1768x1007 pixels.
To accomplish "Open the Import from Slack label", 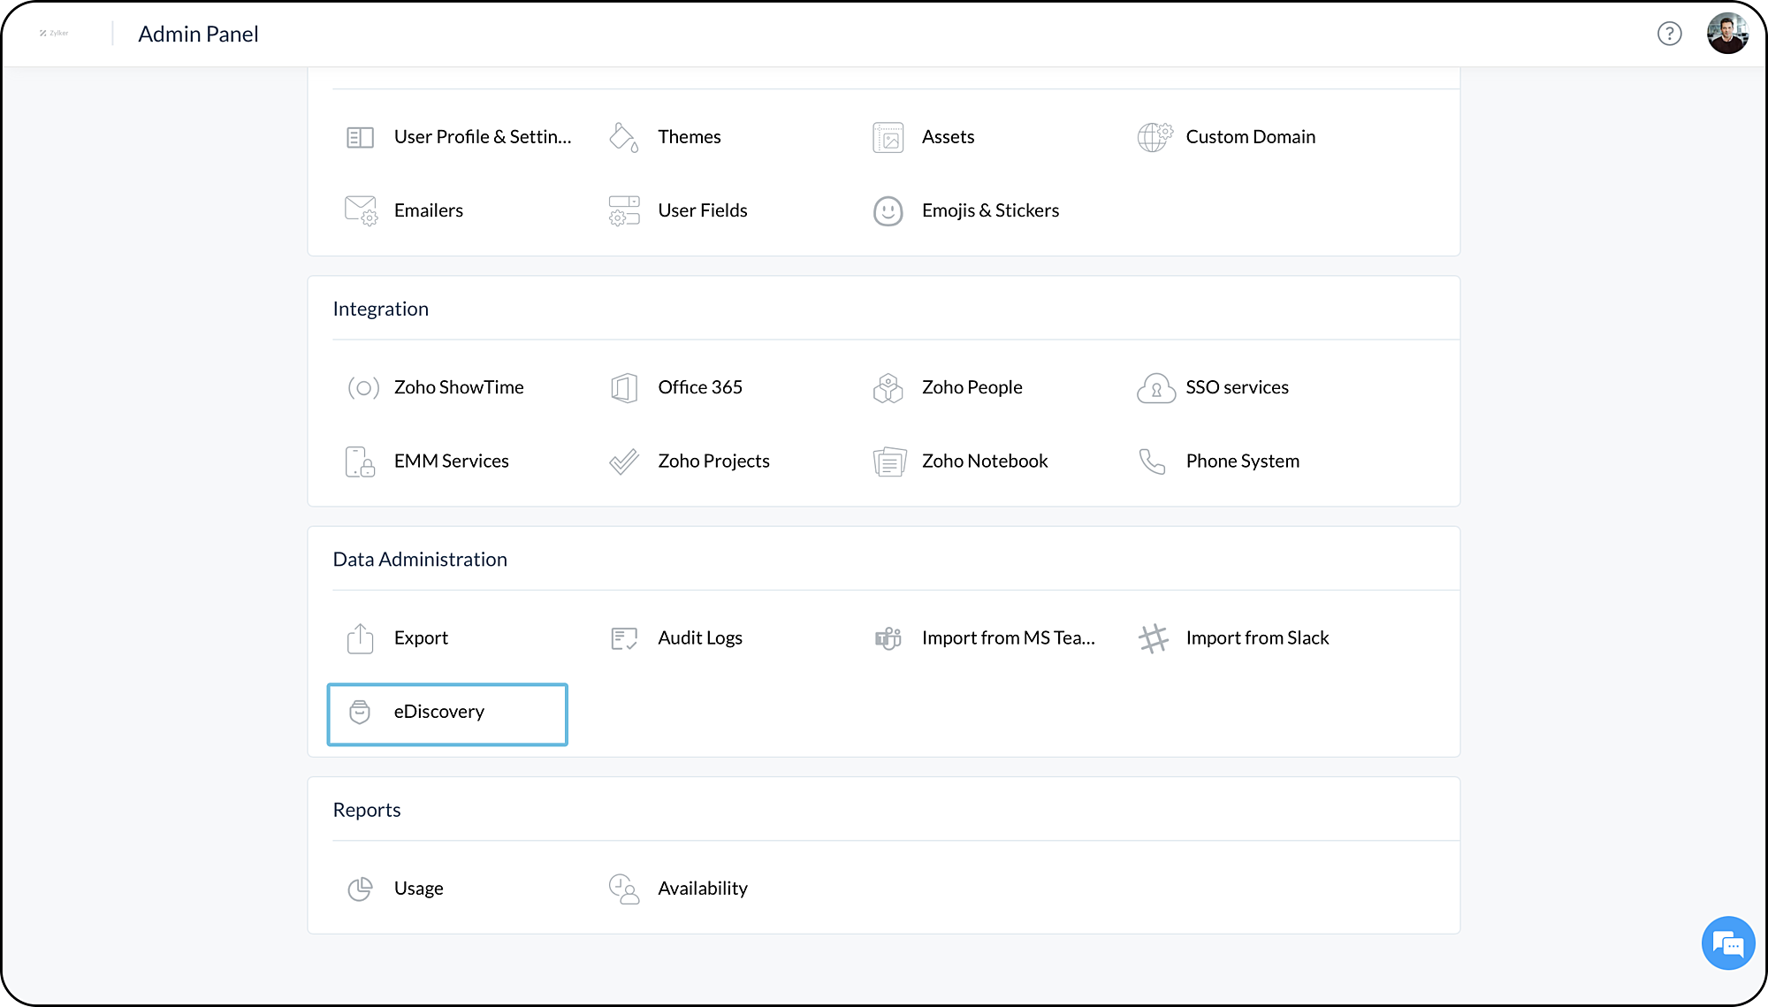I will [x=1257, y=638].
